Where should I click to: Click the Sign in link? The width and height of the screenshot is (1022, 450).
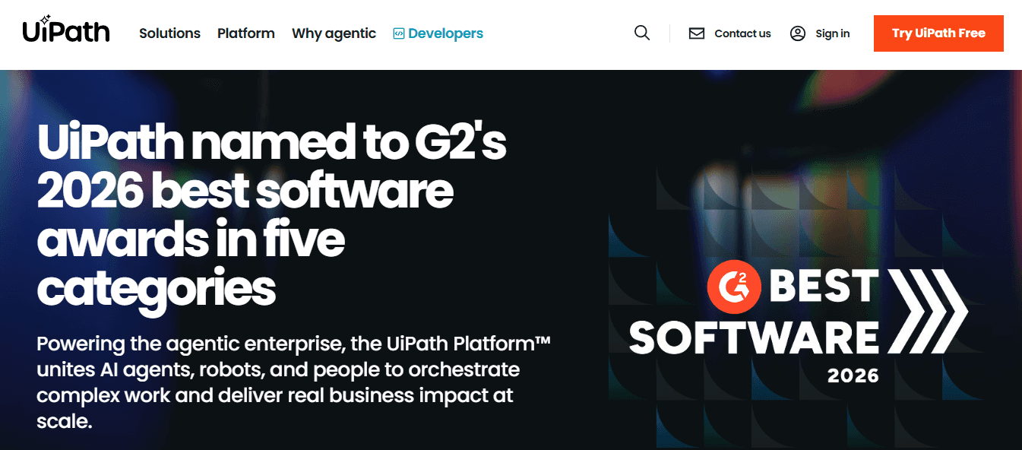(x=833, y=33)
